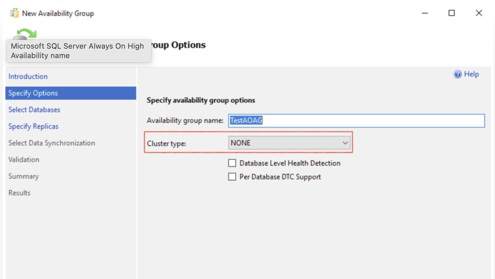
Task: Expand the NONE cluster type selector
Action: [x=345, y=143]
